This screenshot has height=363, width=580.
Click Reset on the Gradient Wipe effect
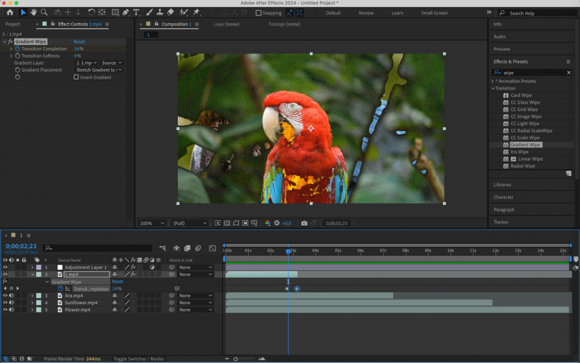[x=79, y=41]
